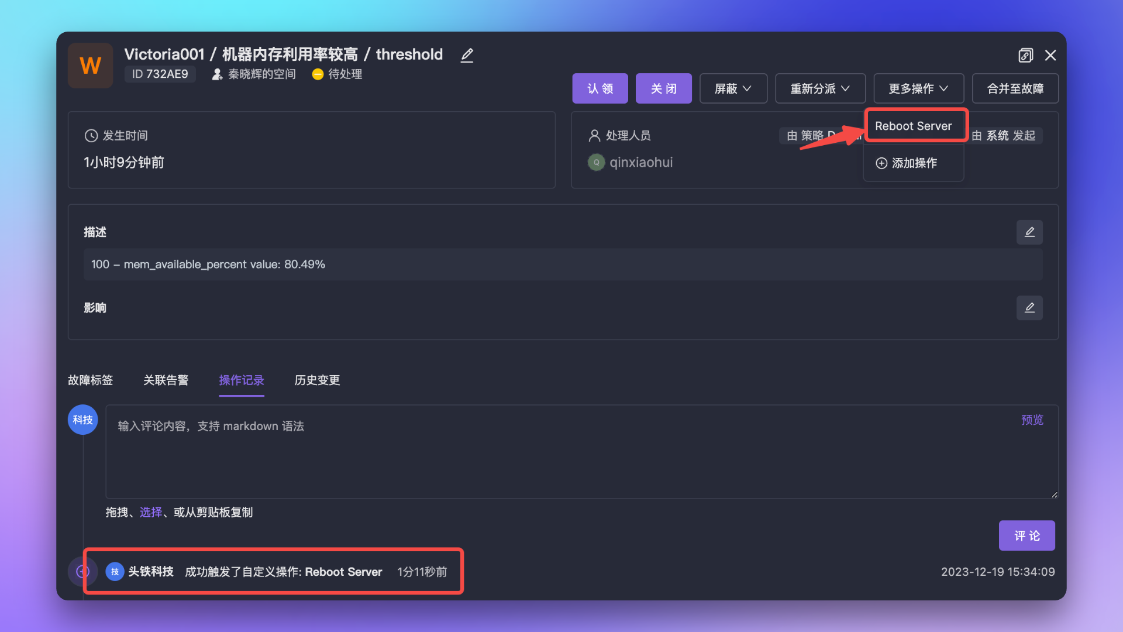This screenshot has height=632, width=1123.
Task: Edit the 描述 section with its pencil icon
Action: pyautogui.click(x=1029, y=232)
